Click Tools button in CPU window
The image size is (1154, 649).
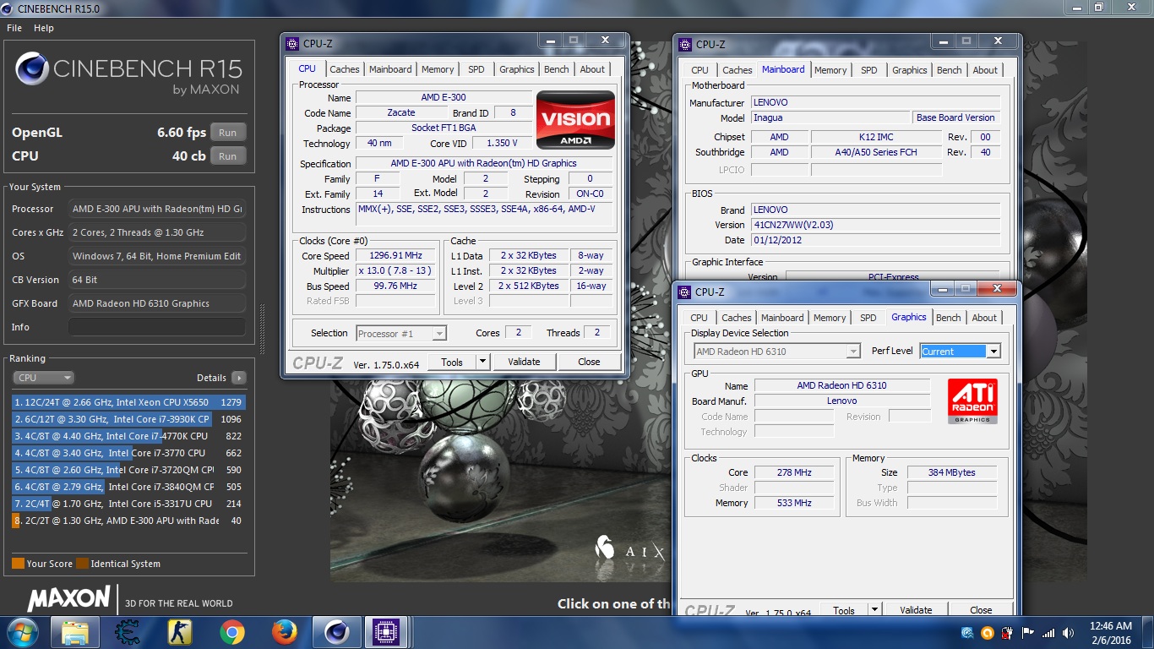pyautogui.click(x=452, y=362)
